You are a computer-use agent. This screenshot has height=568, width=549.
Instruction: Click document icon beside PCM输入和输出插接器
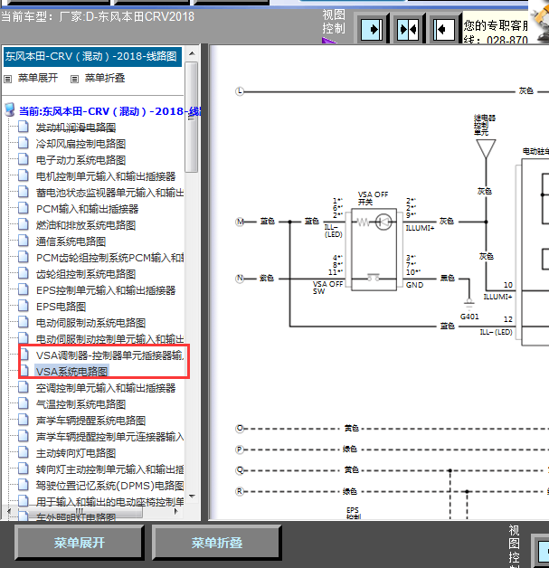tap(24, 208)
